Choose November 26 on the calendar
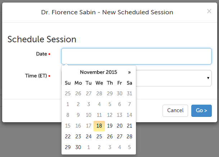Screen dimensions: 219x157 110,137
